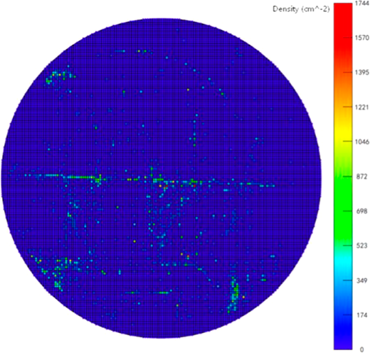
Task: Click the 1221 color scale label
Action: coord(362,107)
